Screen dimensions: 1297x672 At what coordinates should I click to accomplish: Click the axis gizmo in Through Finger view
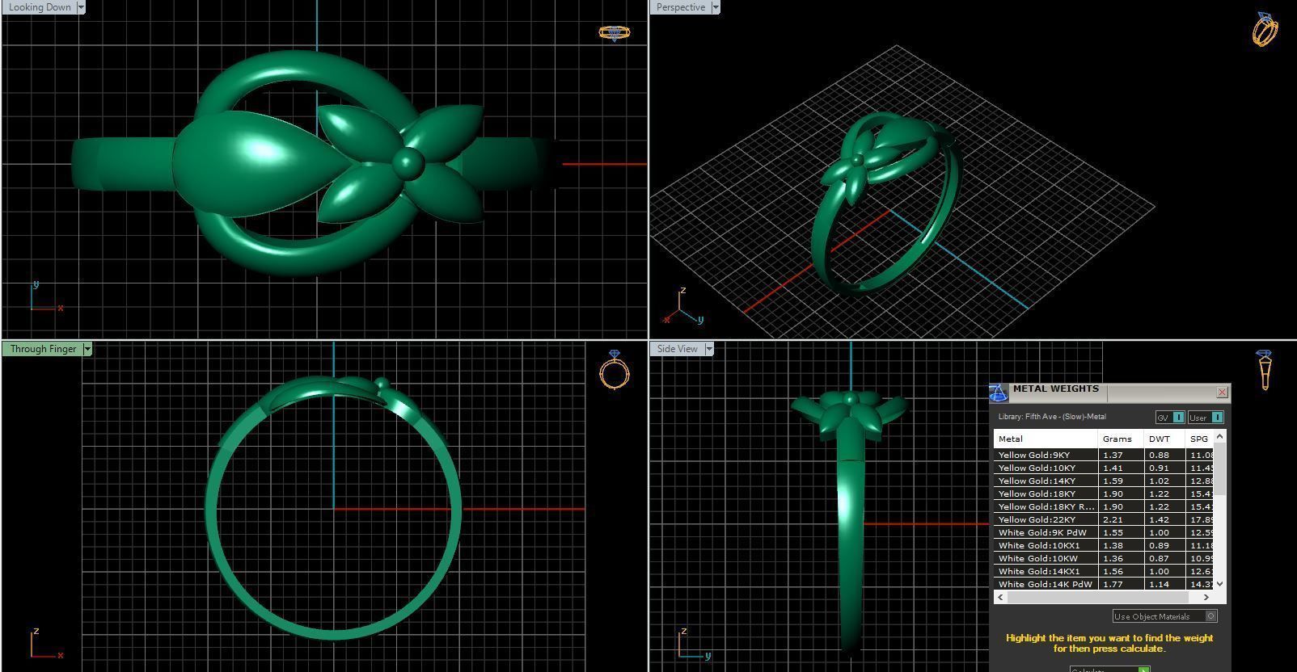coord(46,644)
